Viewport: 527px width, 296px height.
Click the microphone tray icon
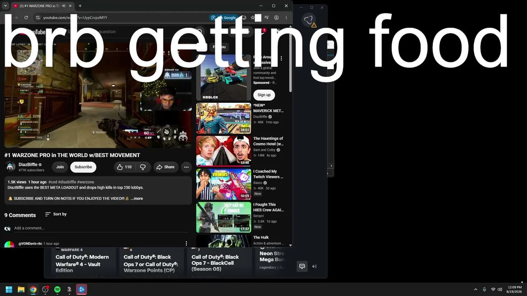click(484, 289)
